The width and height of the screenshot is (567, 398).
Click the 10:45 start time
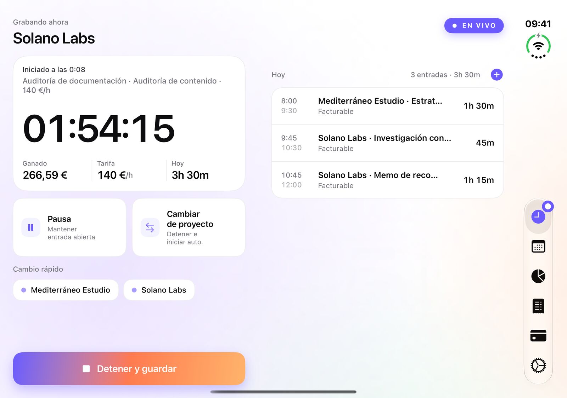click(x=291, y=175)
